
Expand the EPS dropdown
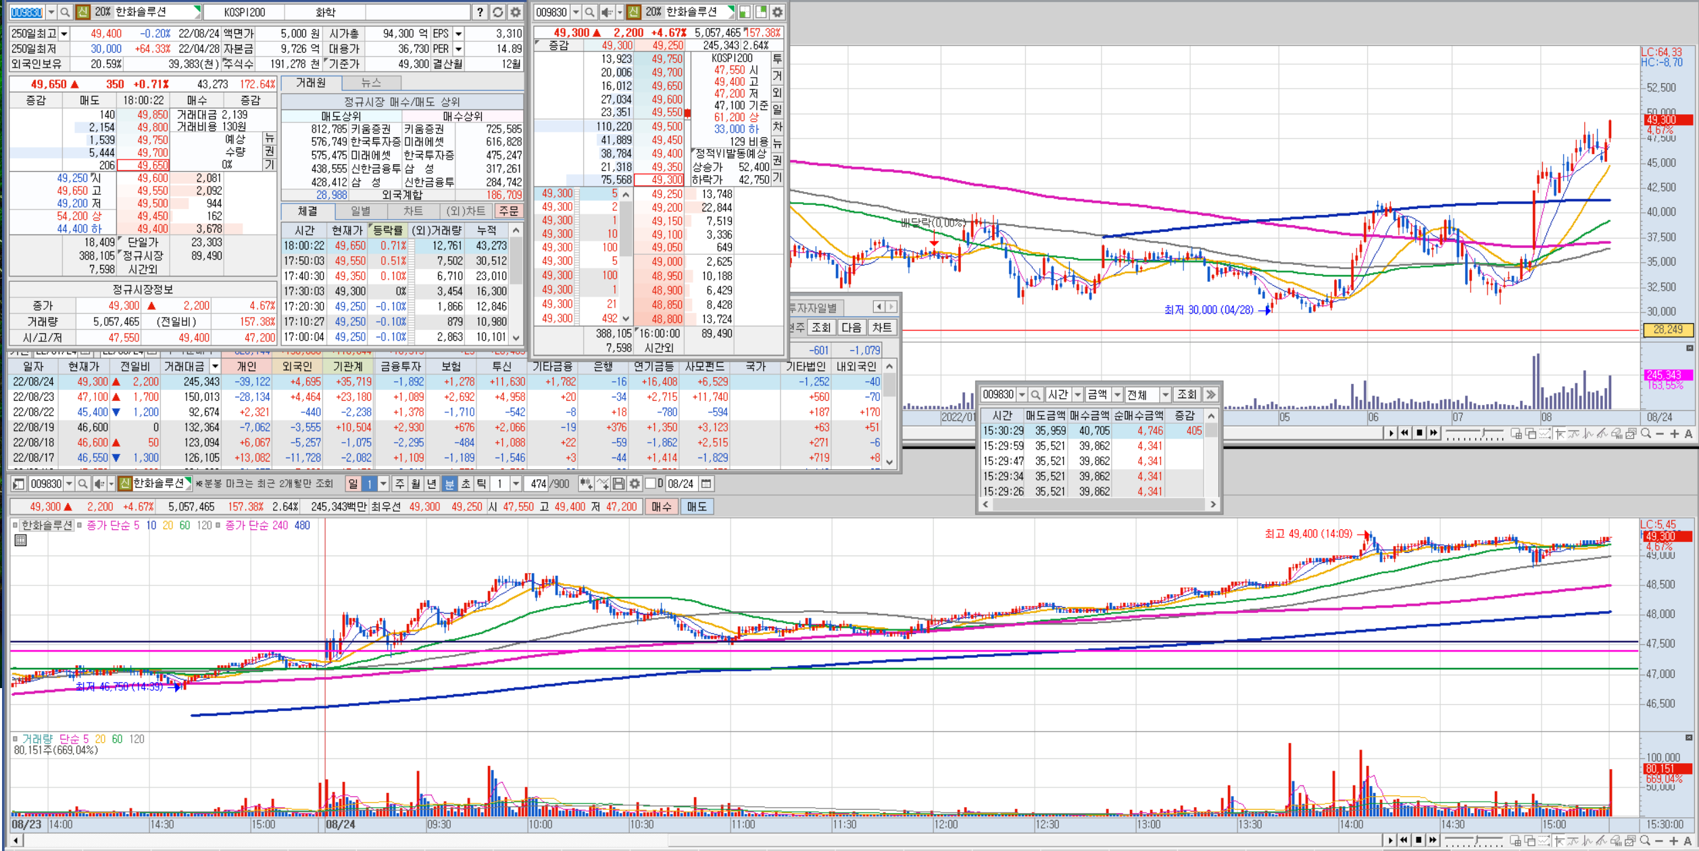tap(458, 34)
